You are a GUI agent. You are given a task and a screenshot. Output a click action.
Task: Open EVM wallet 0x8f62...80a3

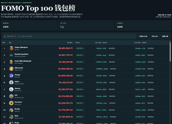tap(140, 55)
